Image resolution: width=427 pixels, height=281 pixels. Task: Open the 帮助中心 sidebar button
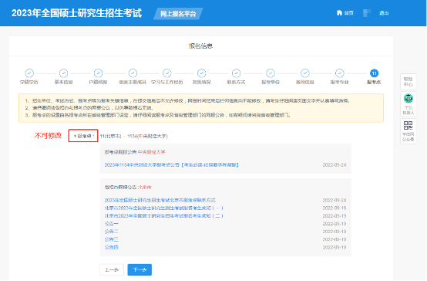(x=408, y=82)
